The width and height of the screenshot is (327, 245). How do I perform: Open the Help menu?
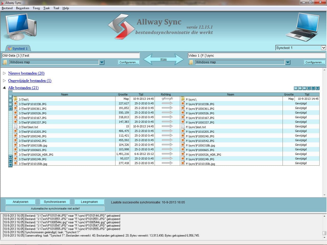(66, 8)
